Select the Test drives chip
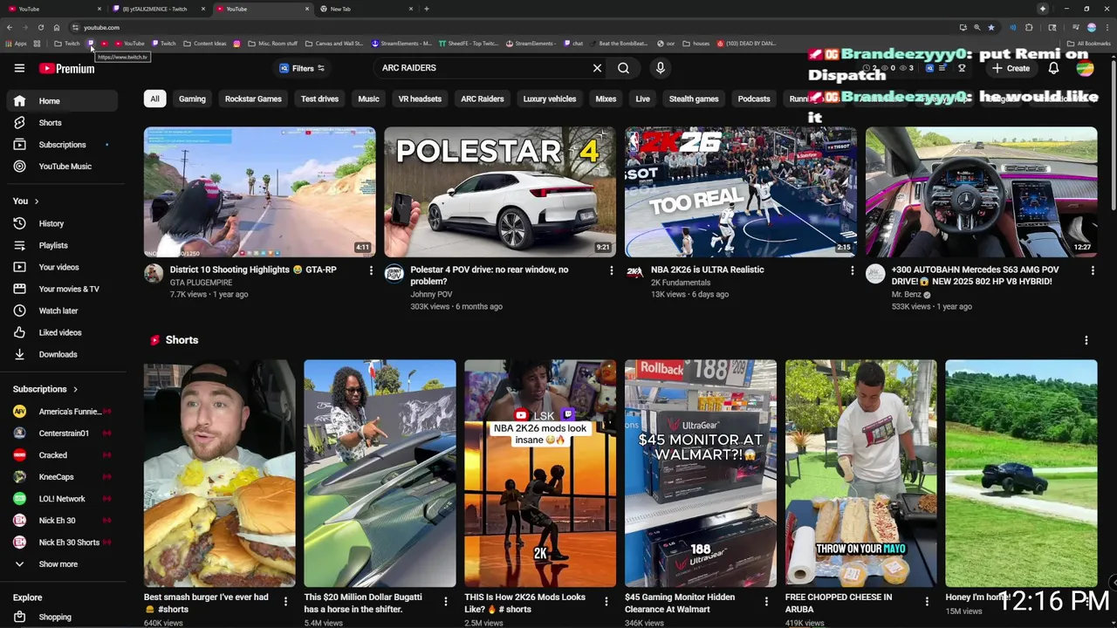Screen dimensions: 1117x628 319,99
